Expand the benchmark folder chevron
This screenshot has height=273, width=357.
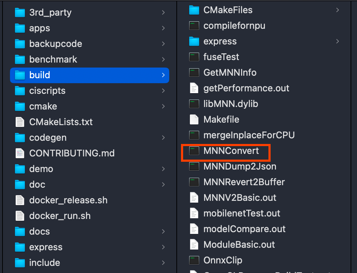tap(163, 59)
